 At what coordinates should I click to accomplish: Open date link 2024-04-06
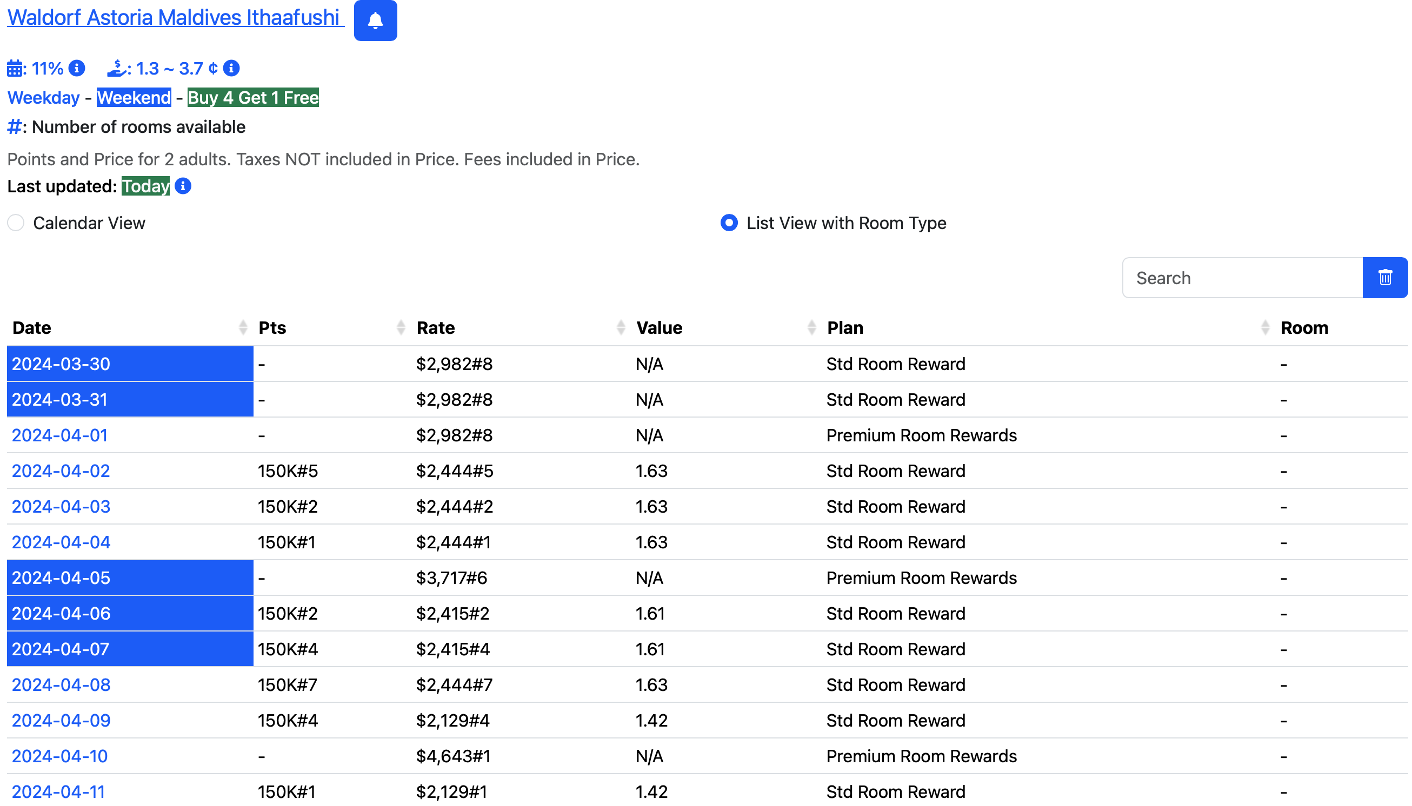tap(61, 613)
